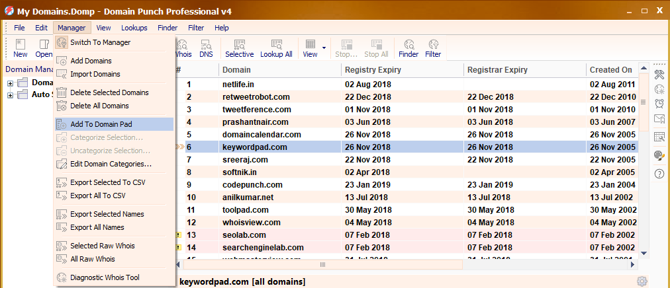
Task: Click the New file toolbar icon
Action: (21, 48)
